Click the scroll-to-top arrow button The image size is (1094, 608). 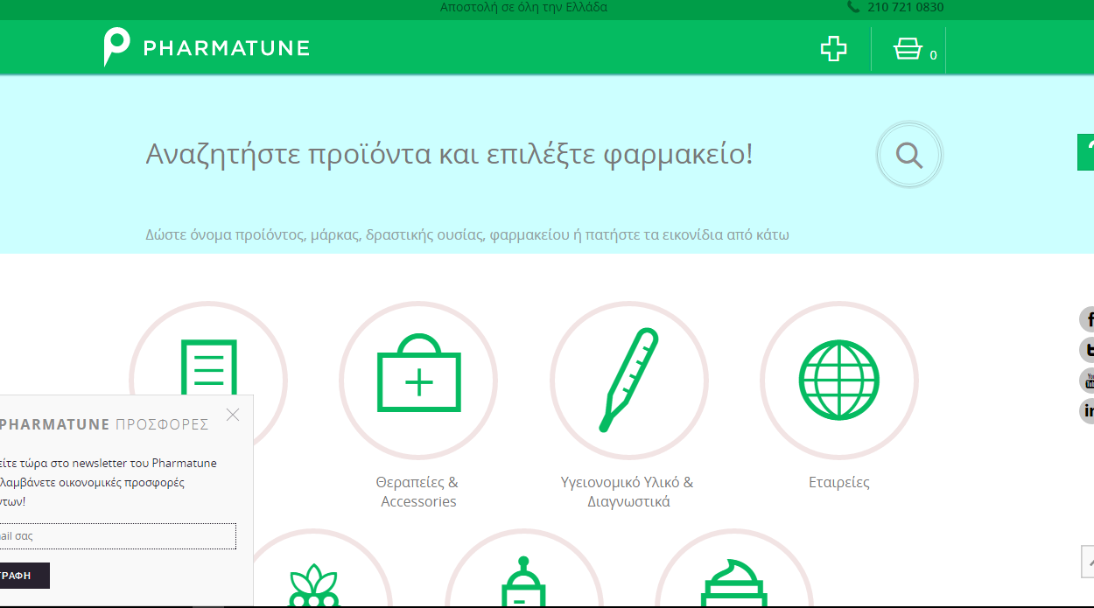(1088, 562)
